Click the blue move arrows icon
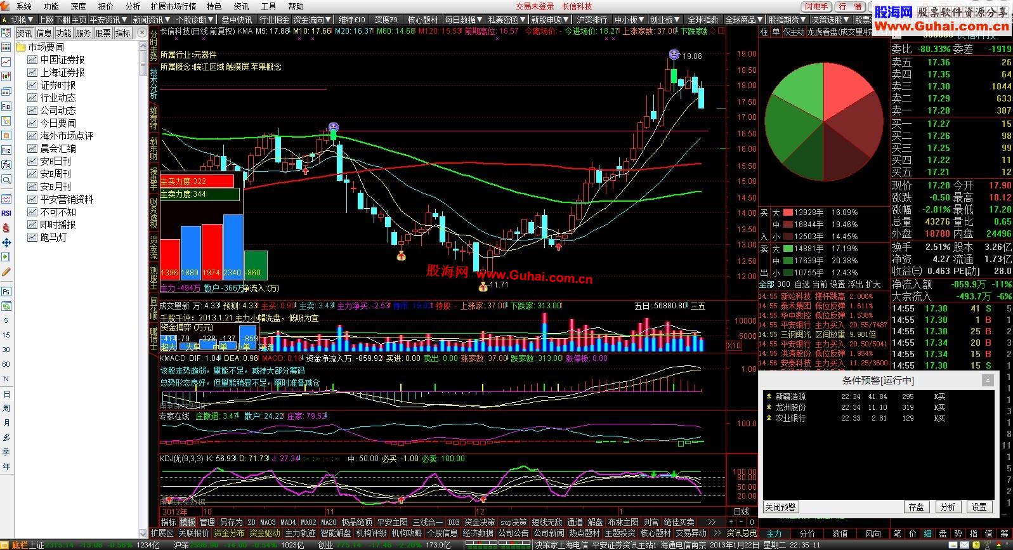 pyautogui.click(x=6, y=242)
